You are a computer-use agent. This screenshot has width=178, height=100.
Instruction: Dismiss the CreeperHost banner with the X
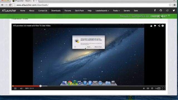pos(169,15)
